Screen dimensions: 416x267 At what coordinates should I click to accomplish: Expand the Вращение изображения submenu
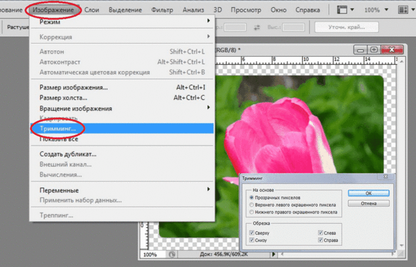coord(122,108)
